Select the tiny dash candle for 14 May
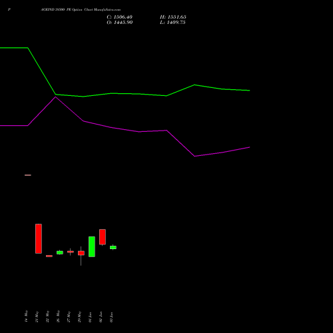 [28, 175]
